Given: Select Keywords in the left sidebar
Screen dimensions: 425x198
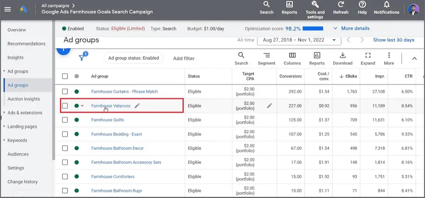Looking at the screenshot, I should [17, 140].
